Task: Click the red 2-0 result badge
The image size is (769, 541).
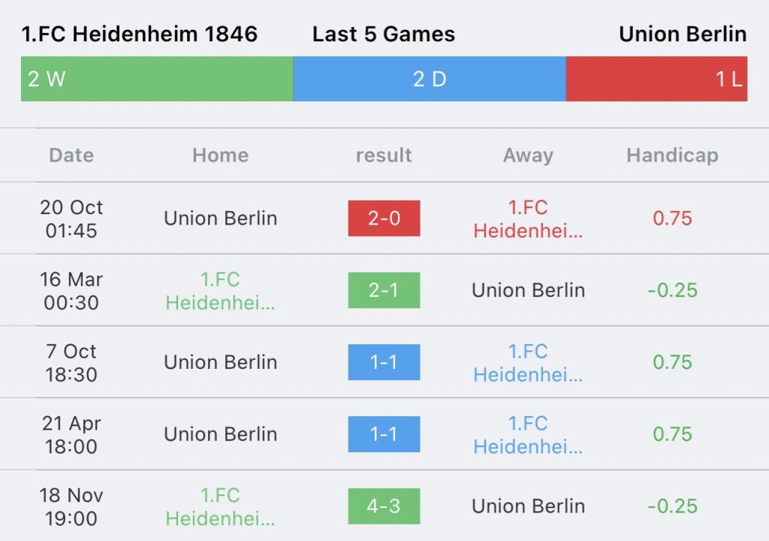Action: pos(384,219)
